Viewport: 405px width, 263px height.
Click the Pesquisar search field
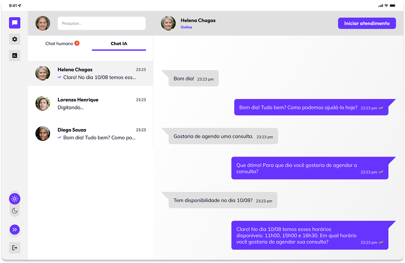click(x=102, y=23)
